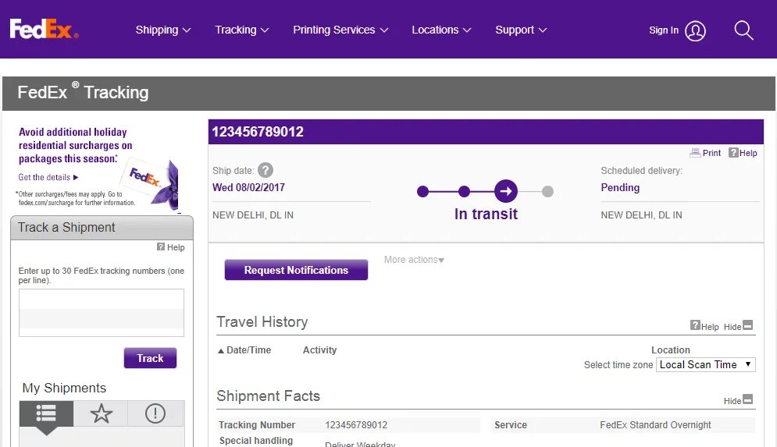Click the Wed 08/02/2017 ship date
Image resolution: width=777 pixels, height=447 pixels.
tap(249, 187)
